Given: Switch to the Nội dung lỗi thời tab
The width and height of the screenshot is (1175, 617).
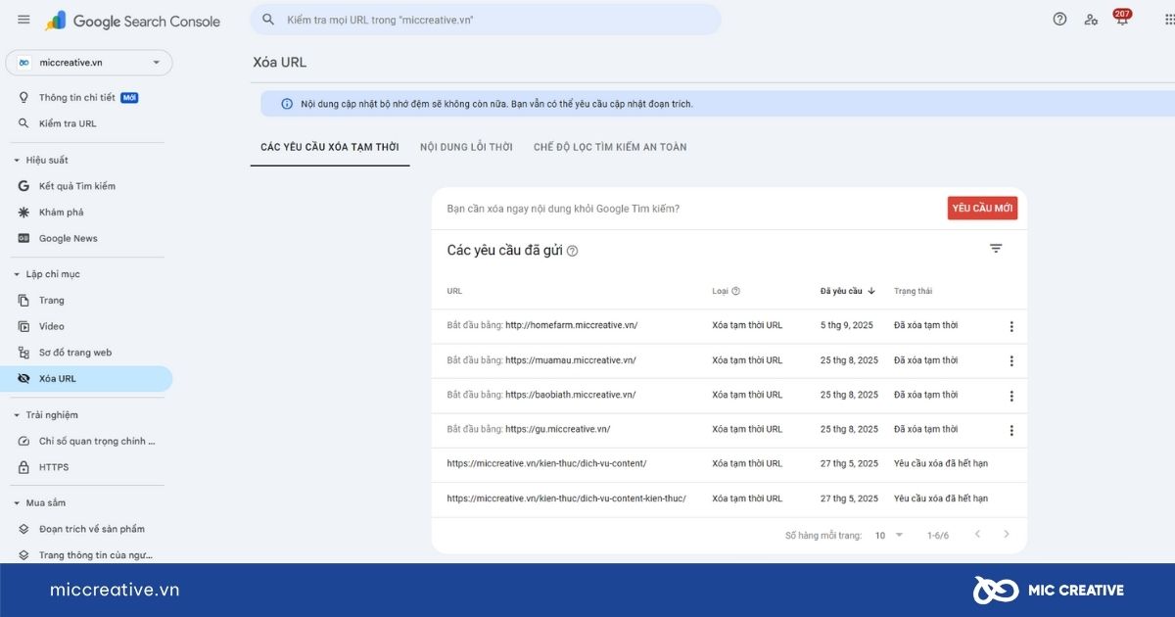Looking at the screenshot, I should 466,147.
